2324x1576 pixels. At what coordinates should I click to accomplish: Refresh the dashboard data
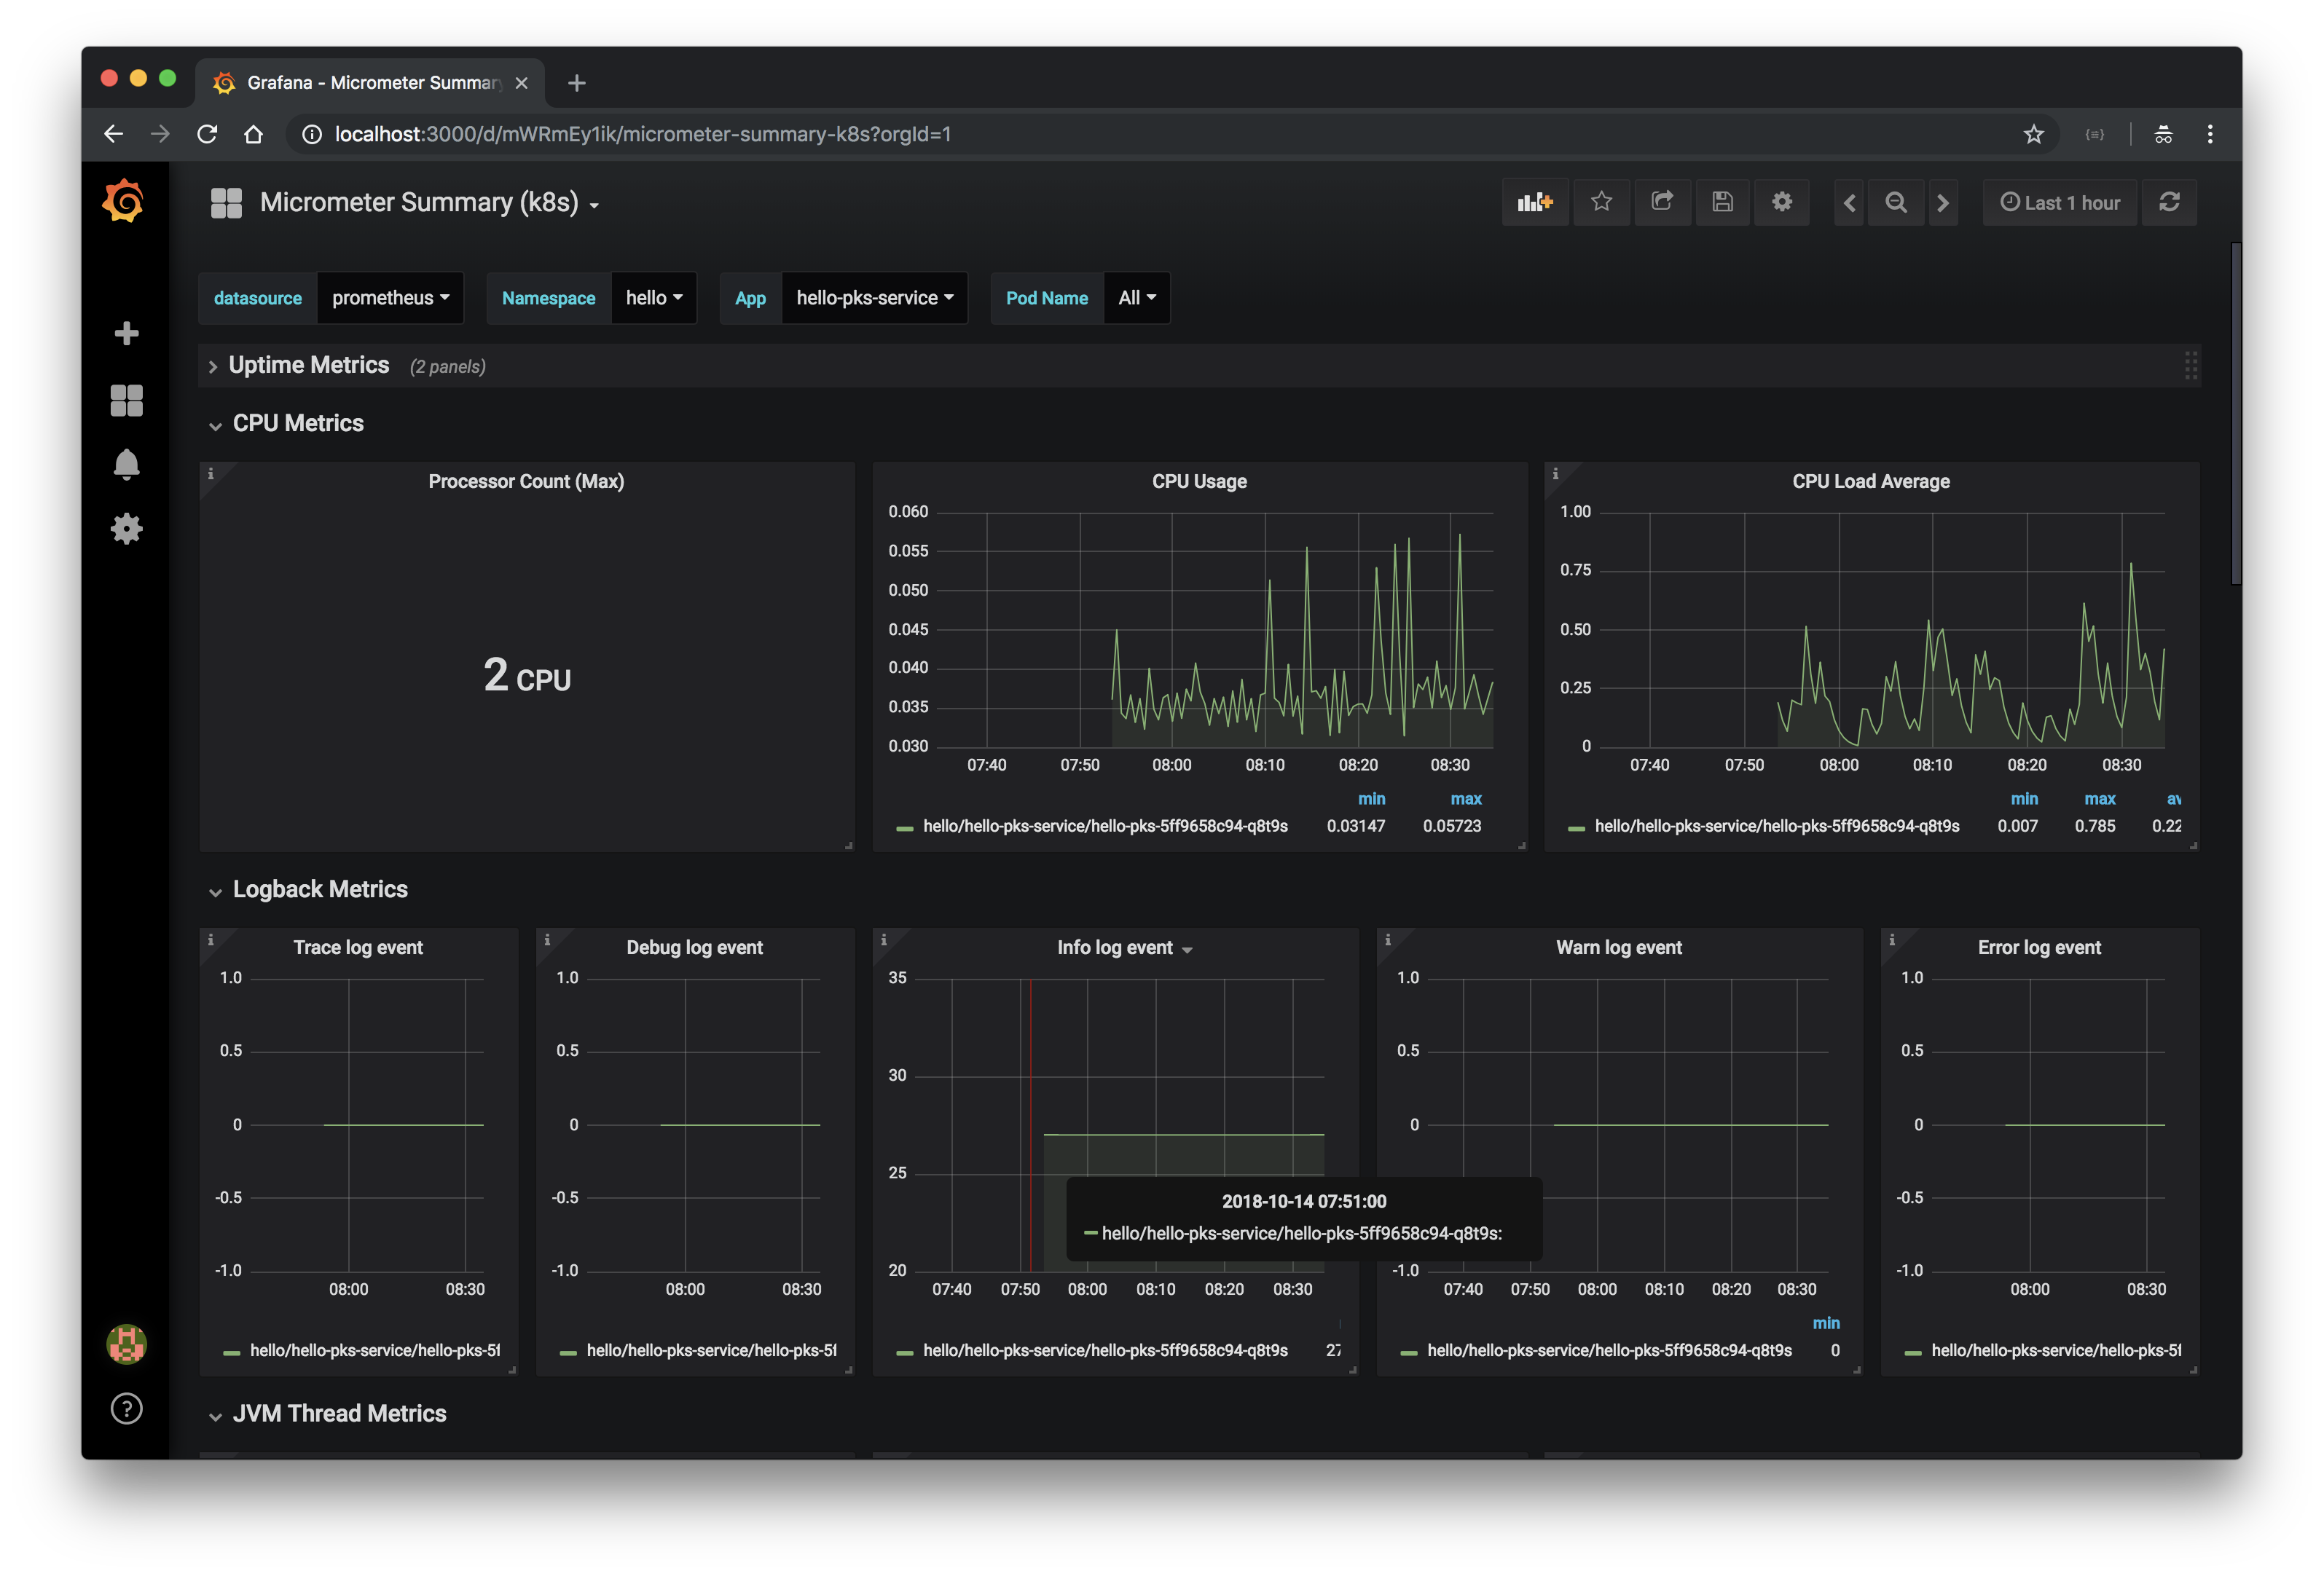coord(2169,203)
